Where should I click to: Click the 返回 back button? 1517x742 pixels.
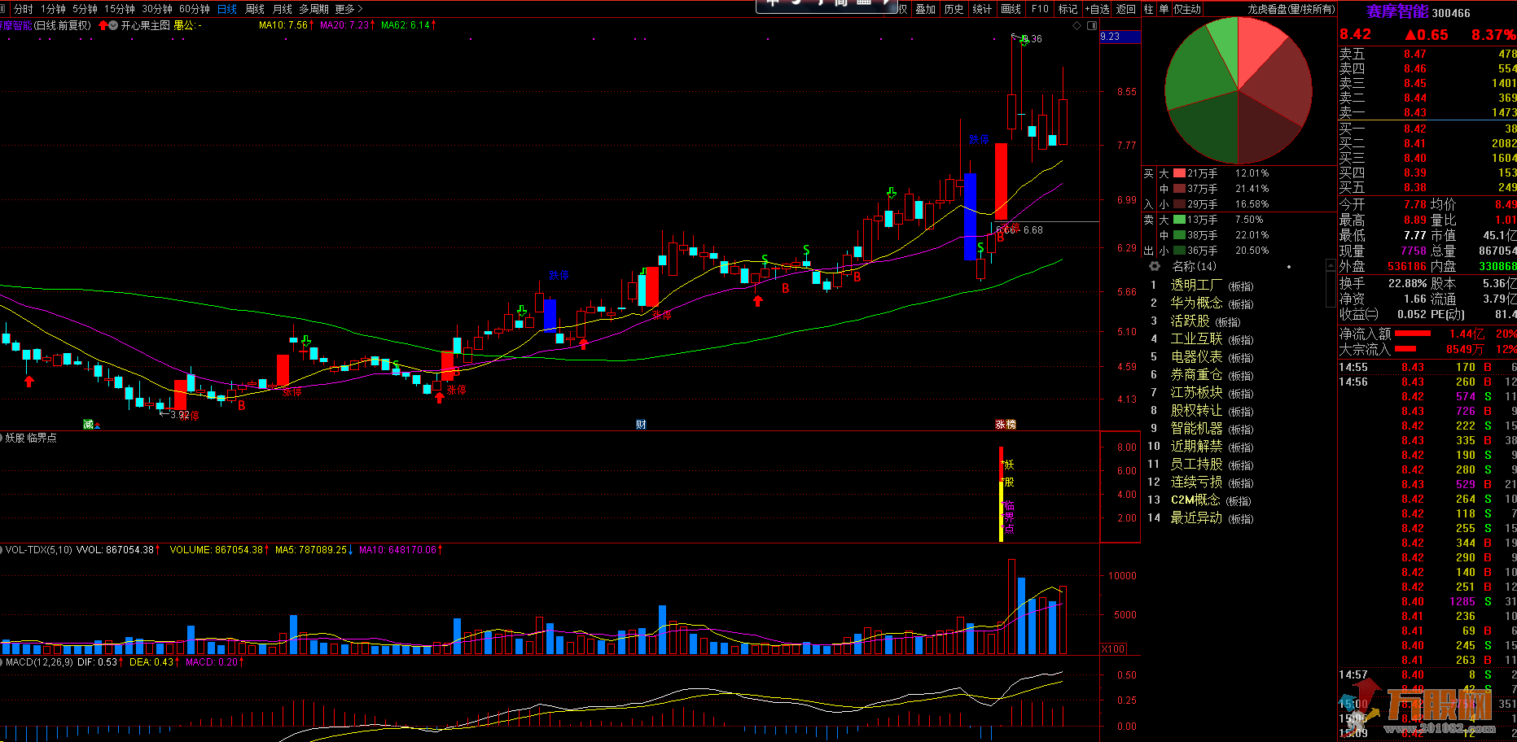(1126, 9)
